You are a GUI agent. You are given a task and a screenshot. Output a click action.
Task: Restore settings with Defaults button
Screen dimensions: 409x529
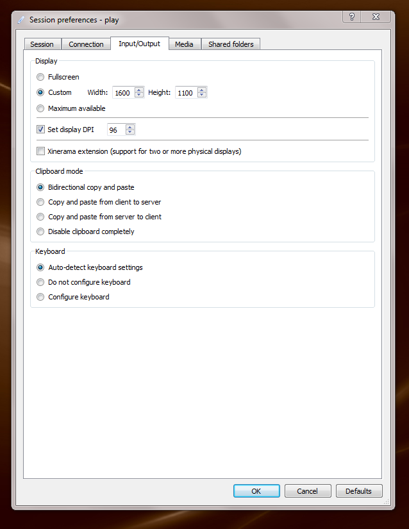(x=359, y=491)
